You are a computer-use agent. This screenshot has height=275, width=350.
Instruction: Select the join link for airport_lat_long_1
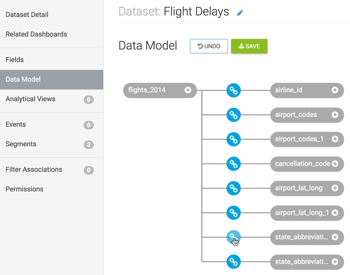point(233,213)
